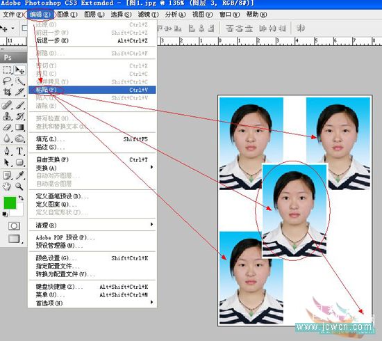Choose 描边 (S) stroke menu item
This screenshot has height=341, width=382.
tap(92, 148)
